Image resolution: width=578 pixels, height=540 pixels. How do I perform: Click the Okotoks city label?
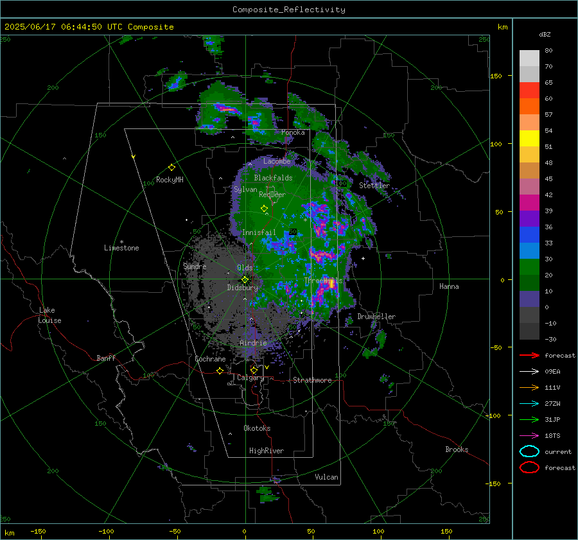click(x=257, y=428)
